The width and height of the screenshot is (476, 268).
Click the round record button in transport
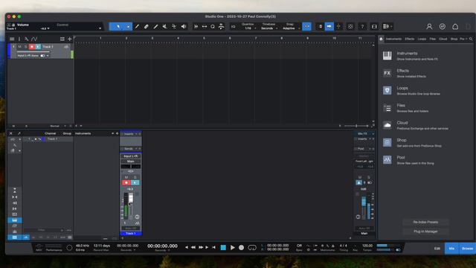tap(241, 248)
